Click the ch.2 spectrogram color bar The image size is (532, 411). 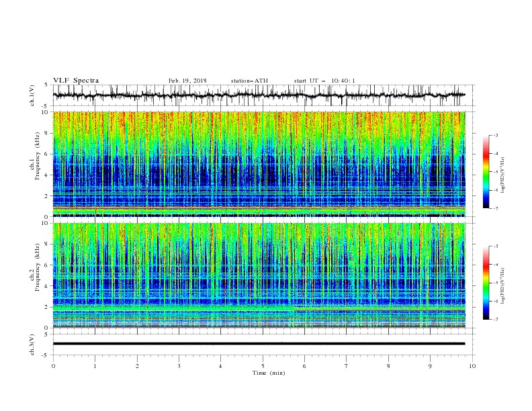[x=486, y=283]
